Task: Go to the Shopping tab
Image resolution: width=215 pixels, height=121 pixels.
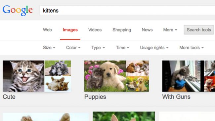Action: tap(122, 30)
